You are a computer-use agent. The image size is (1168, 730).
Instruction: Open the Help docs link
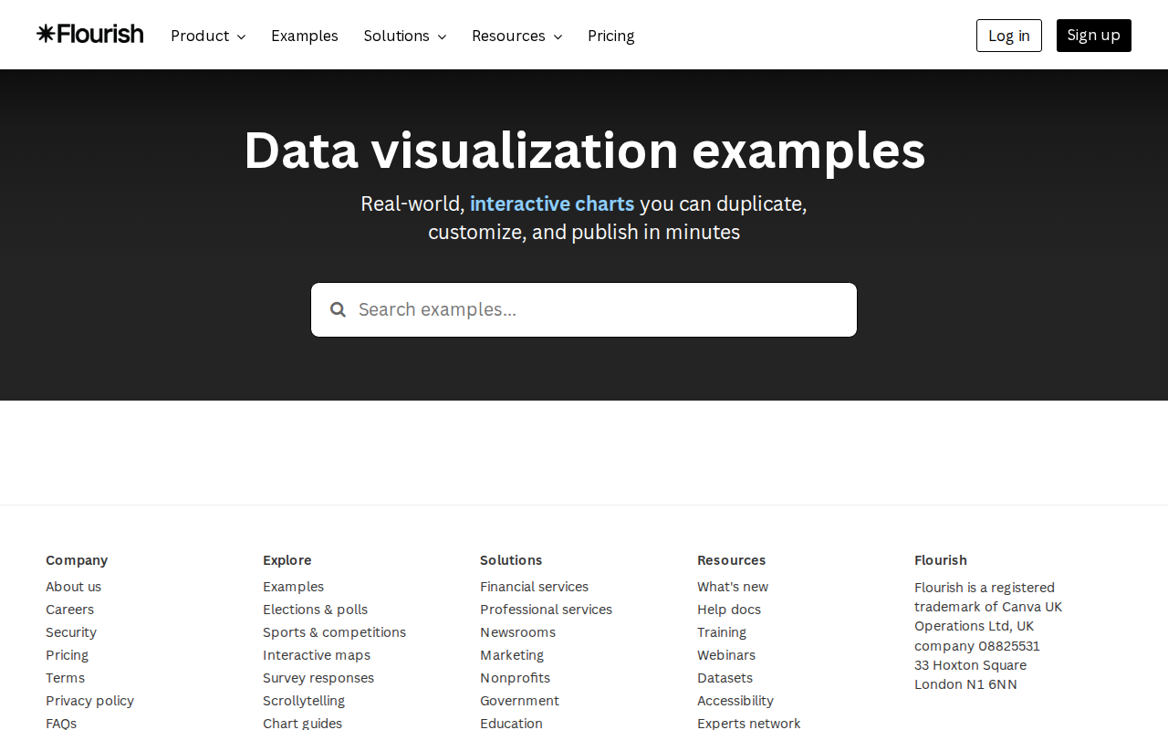(729, 610)
